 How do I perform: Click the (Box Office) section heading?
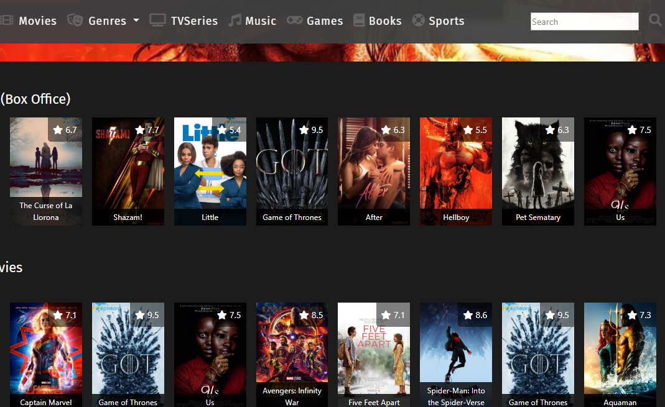click(35, 99)
